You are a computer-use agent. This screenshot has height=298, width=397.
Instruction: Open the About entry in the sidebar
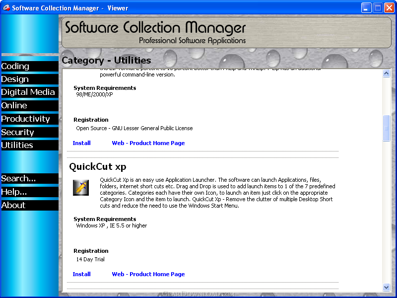click(x=30, y=205)
